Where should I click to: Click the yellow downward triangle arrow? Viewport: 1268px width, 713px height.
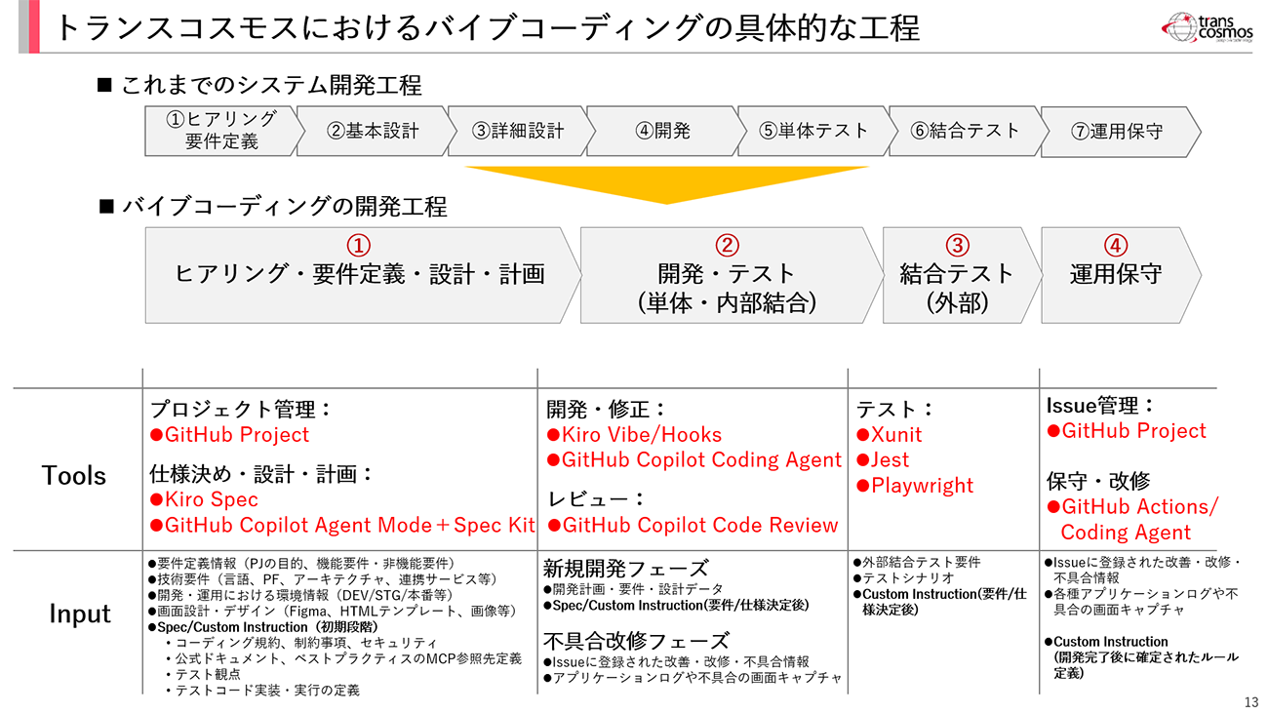click(666, 182)
